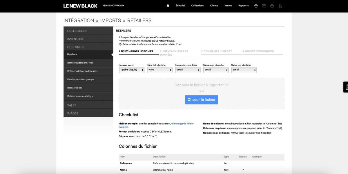Open the Price list identifier dropdown
Image resolution: width=348 pixels, height=174 pixels.
160,70
